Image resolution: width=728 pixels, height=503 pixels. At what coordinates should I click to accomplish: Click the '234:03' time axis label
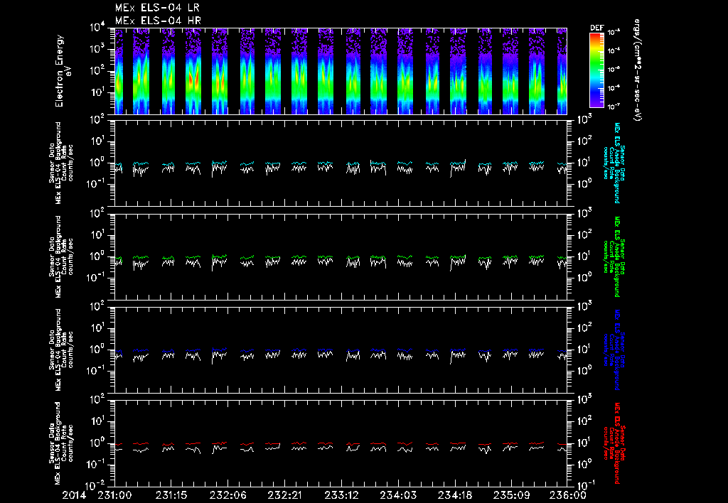(x=398, y=495)
